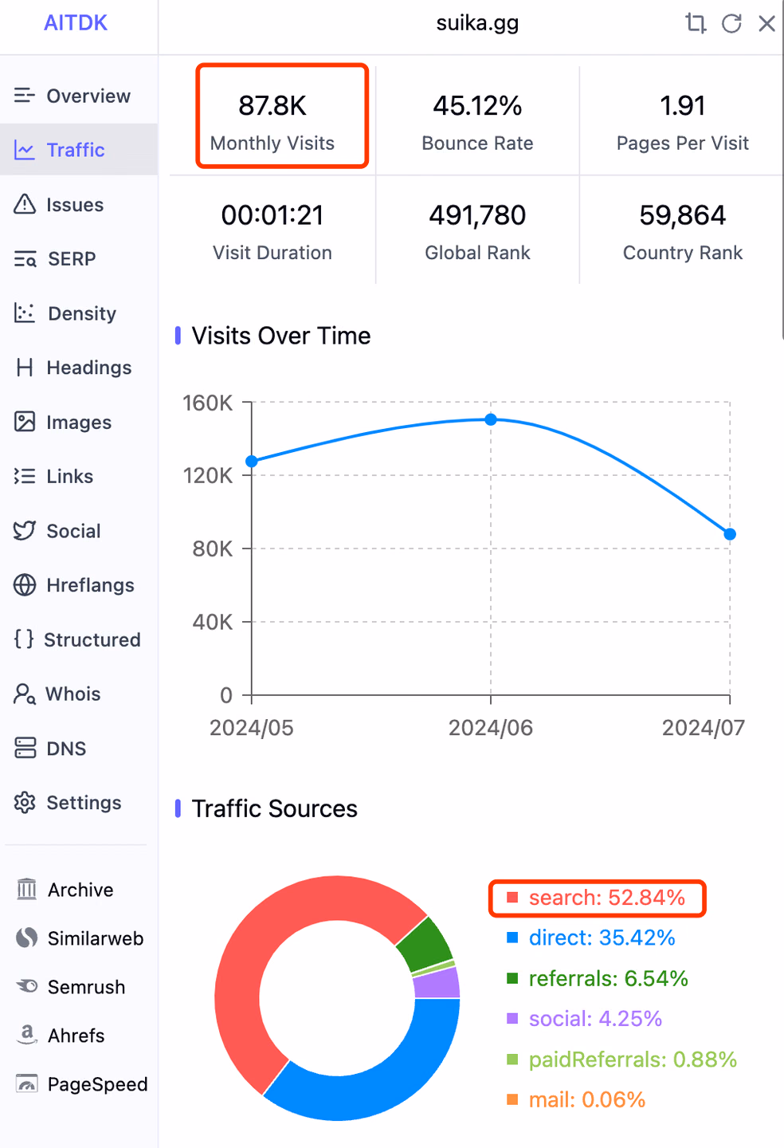This screenshot has height=1148, width=784.
Task: Open the Whois person search icon
Action: coord(25,694)
